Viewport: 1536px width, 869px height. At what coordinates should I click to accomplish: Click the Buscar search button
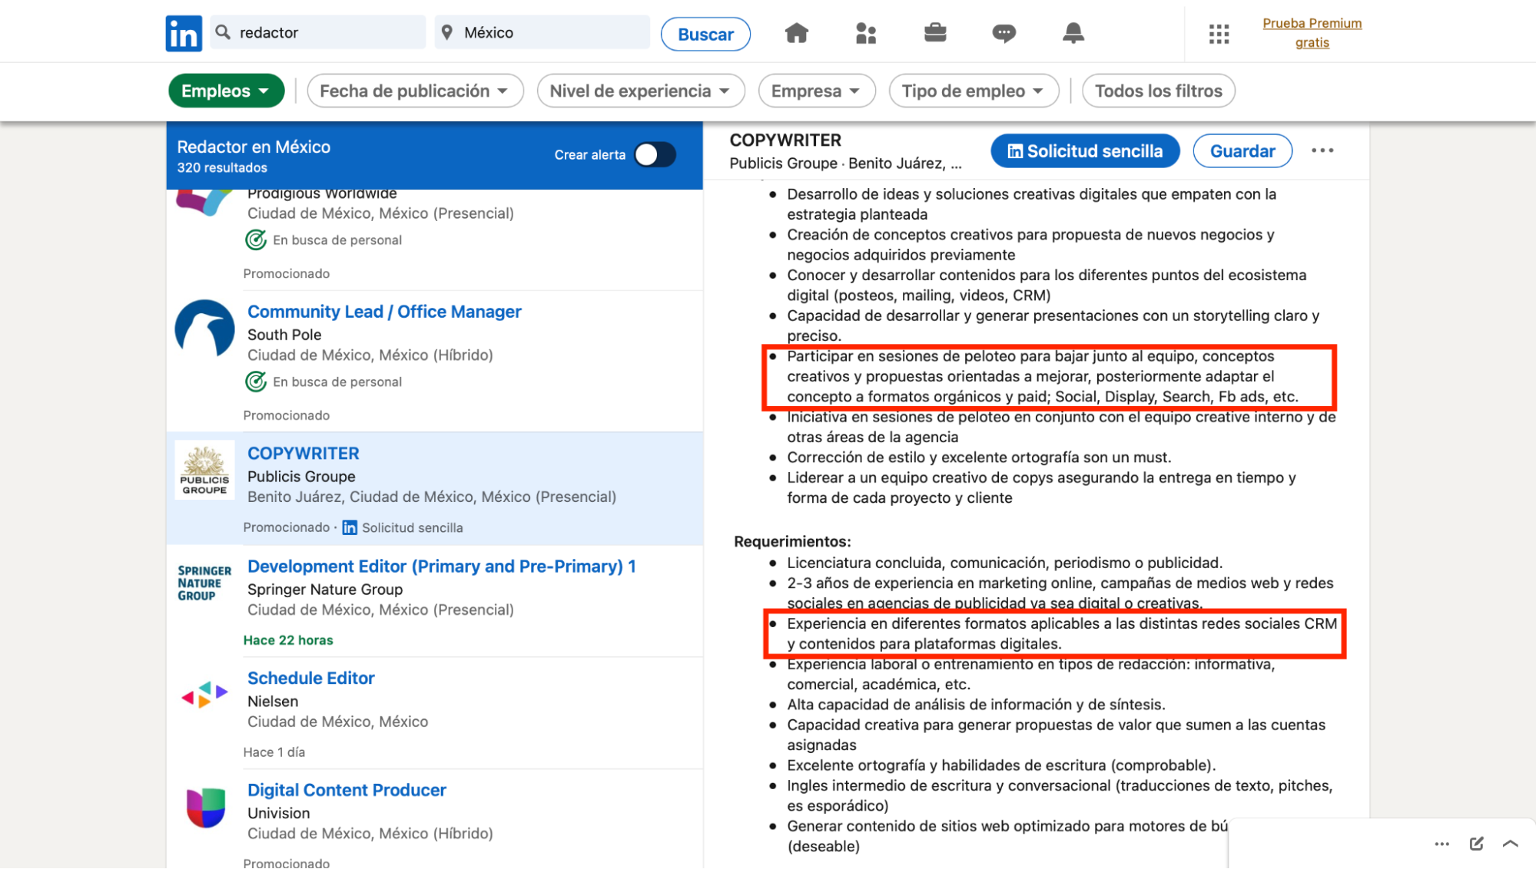pos(705,34)
